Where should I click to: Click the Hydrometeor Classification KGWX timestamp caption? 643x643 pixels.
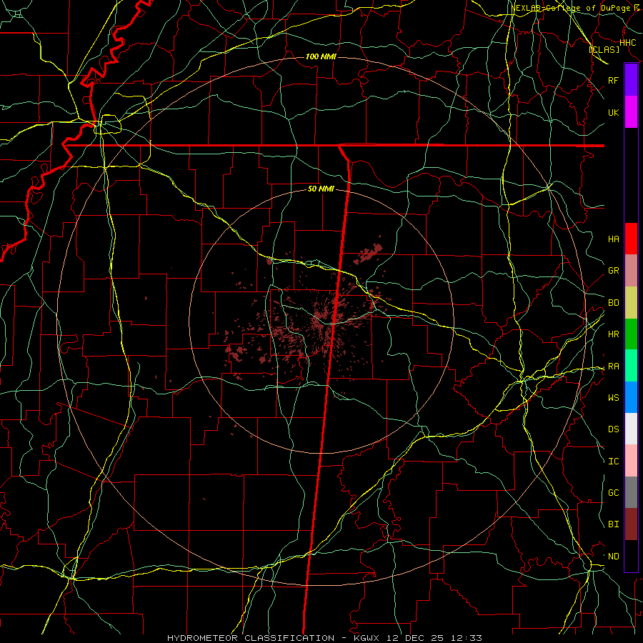coord(324,638)
